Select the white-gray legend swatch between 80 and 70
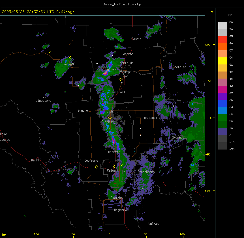 coord(222,26)
